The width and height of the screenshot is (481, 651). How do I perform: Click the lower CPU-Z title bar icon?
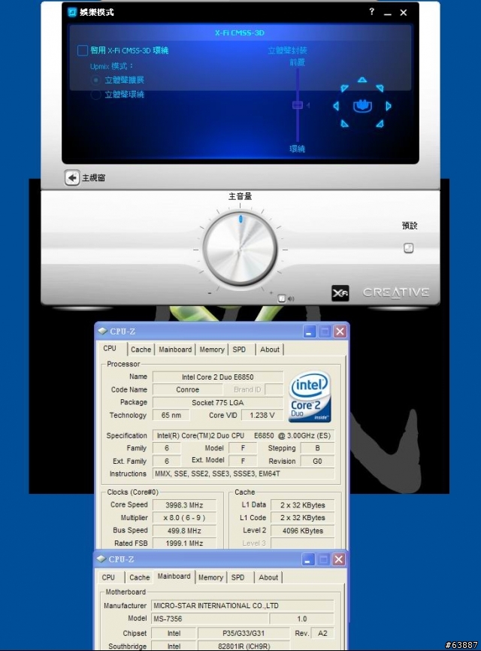point(101,559)
